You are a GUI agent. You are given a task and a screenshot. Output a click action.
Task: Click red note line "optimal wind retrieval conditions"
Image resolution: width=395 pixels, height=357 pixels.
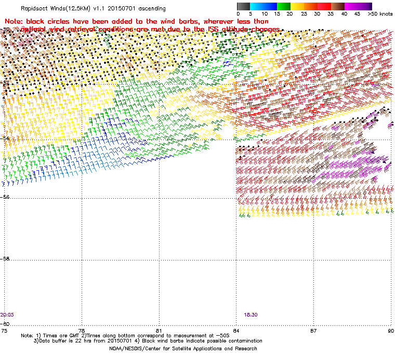[x=151, y=30]
